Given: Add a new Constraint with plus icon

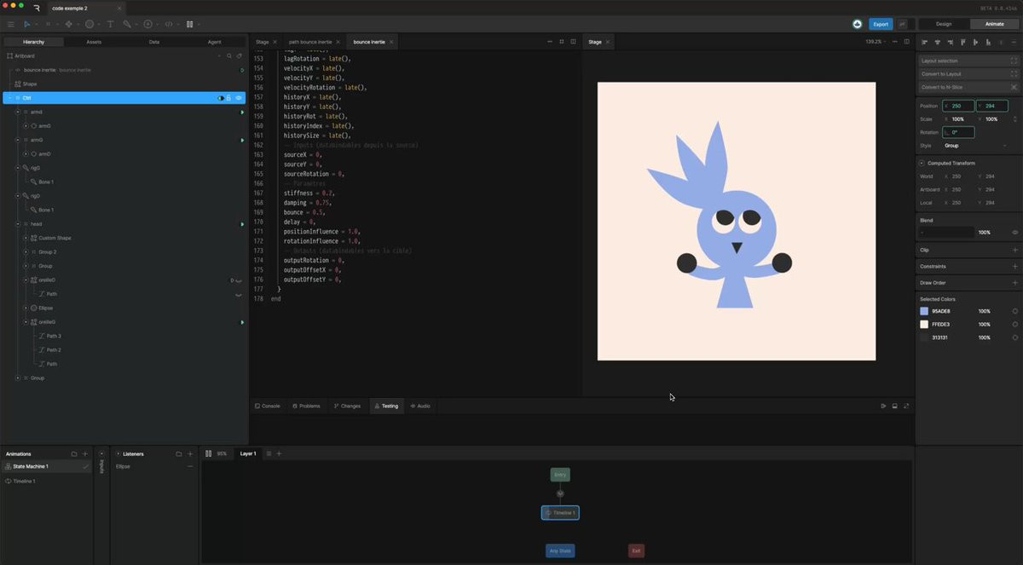Looking at the screenshot, I should (x=1014, y=266).
